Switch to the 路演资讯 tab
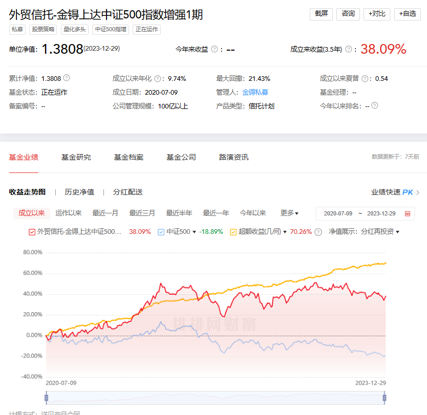This screenshot has height=415, width=427. pos(233,157)
